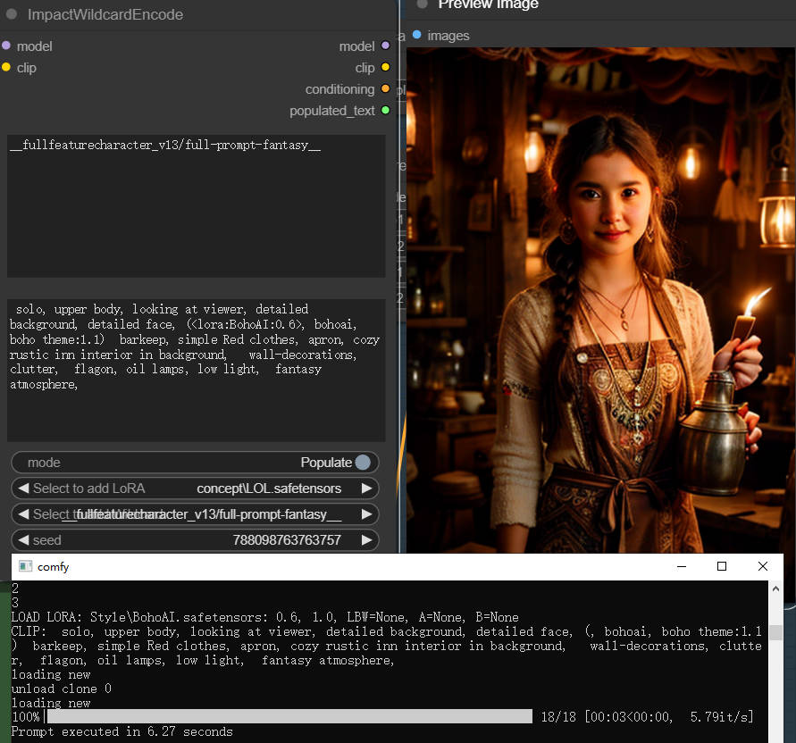Viewport: 796px width, 743px height.
Task: Click the yellow clip output socket
Action: coord(384,67)
